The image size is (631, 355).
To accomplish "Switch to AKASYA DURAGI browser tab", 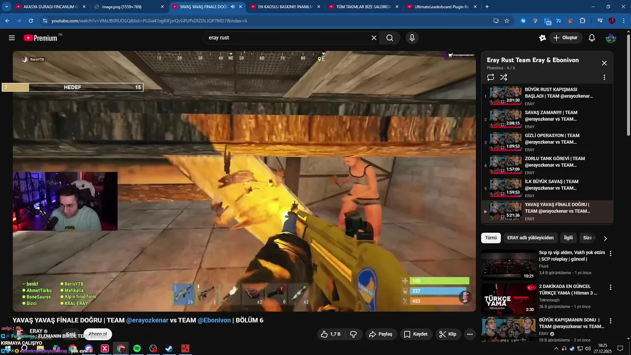I will click(x=49, y=7).
